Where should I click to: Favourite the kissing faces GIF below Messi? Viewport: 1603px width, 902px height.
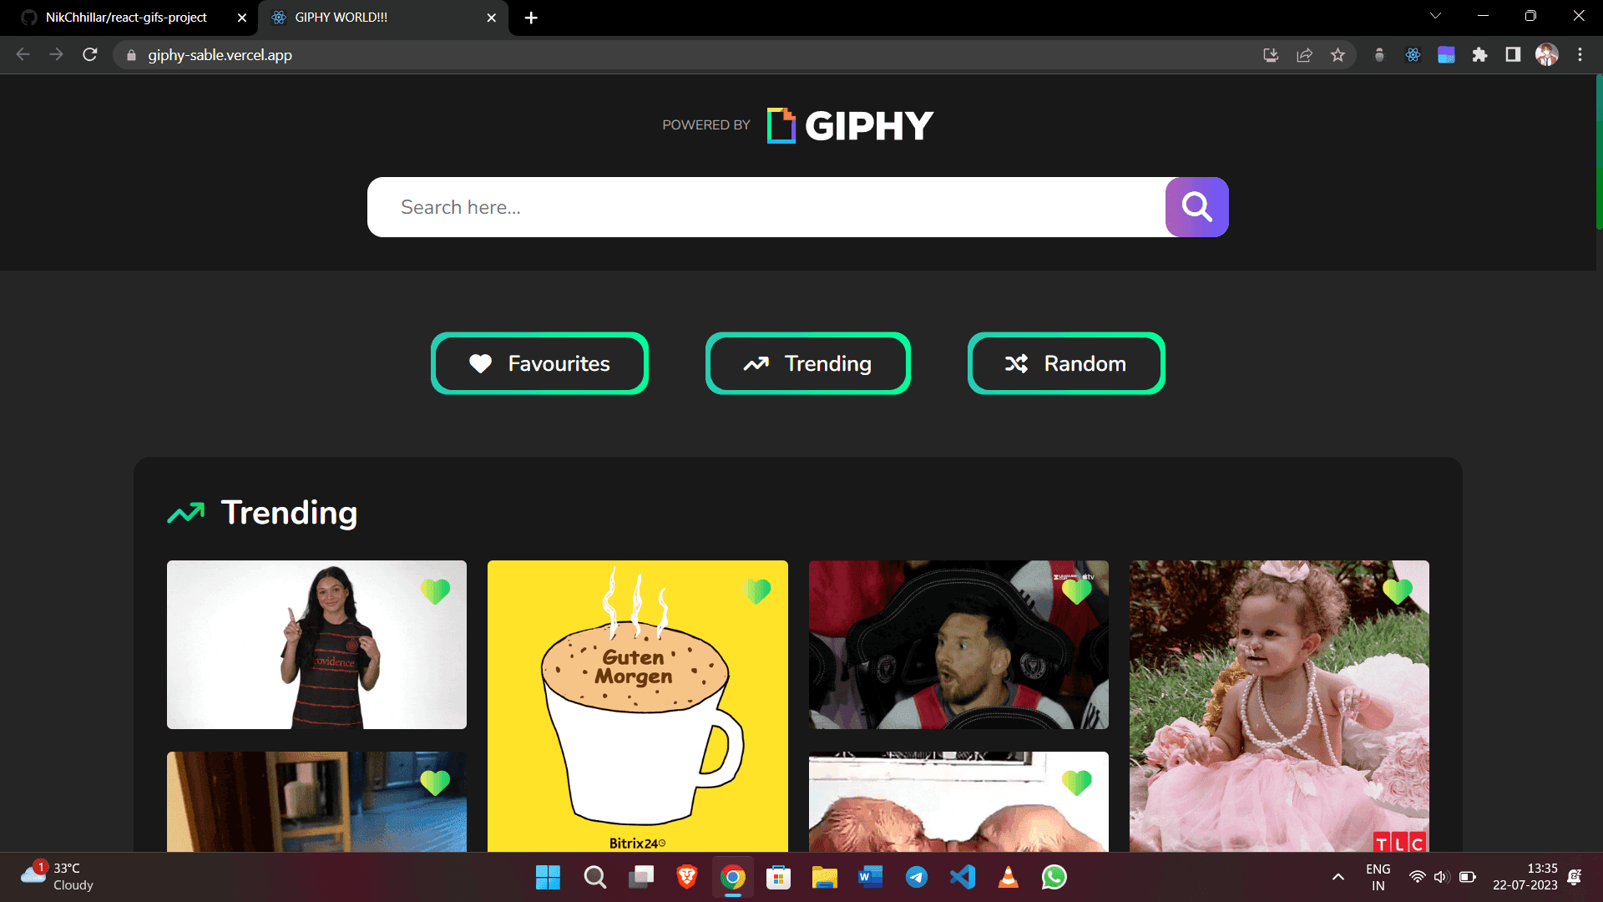click(x=1077, y=783)
